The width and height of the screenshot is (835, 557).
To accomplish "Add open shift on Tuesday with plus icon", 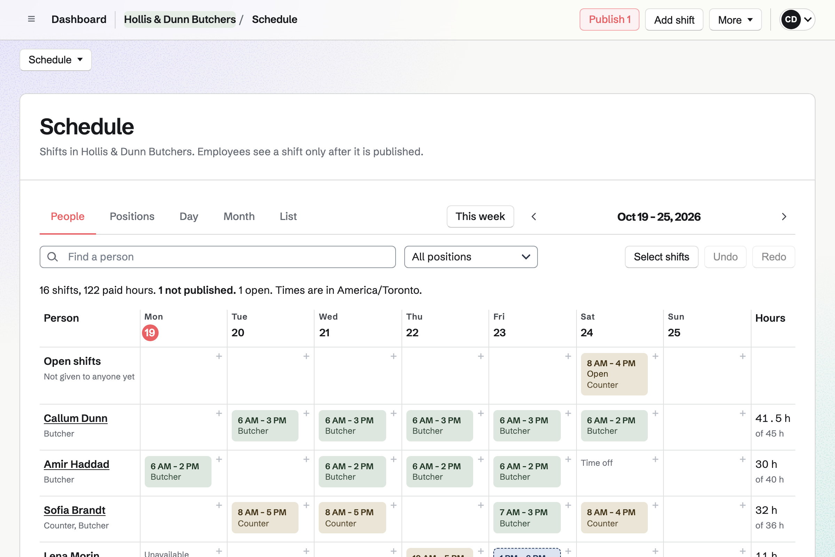I will (307, 356).
